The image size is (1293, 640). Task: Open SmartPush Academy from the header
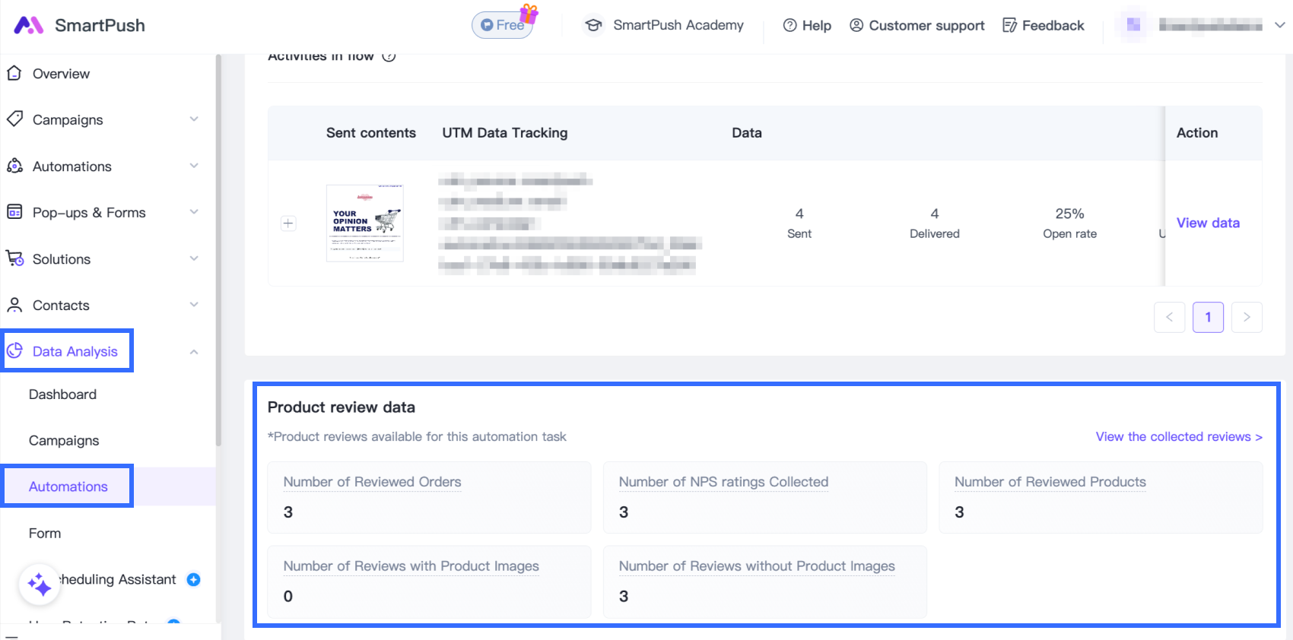click(664, 25)
